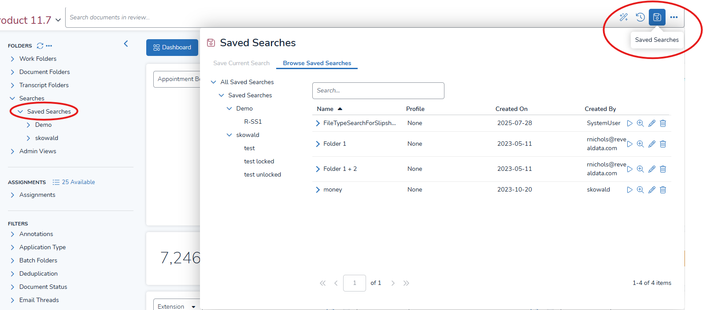Delete the Folder 1 saved search
This screenshot has width=703, height=310.
coord(663,144)
